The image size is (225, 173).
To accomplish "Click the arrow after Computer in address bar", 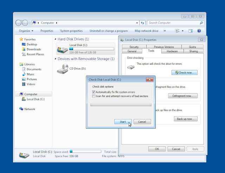I will 57,23.
